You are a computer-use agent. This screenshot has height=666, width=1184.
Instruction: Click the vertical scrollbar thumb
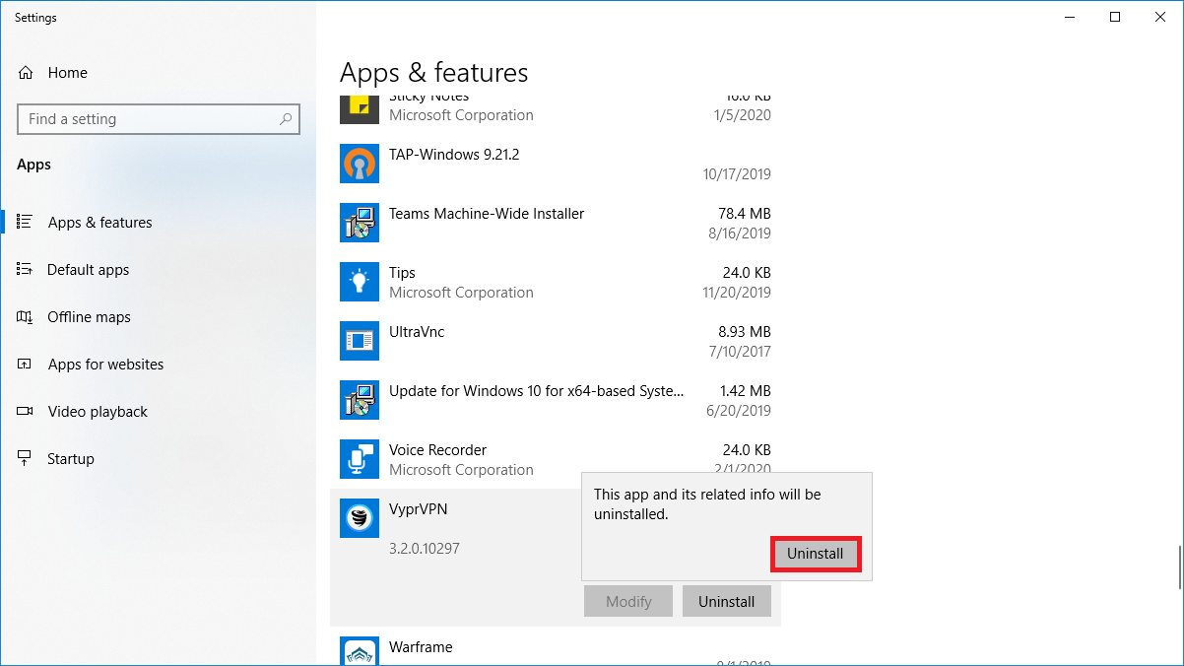(x=1179, y=566)
